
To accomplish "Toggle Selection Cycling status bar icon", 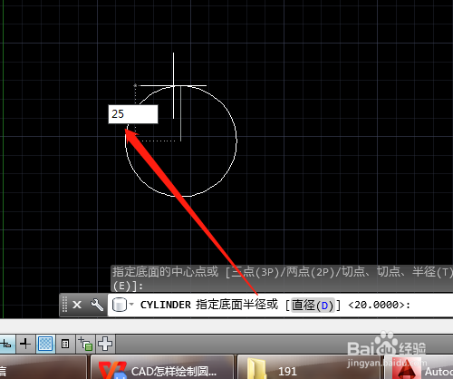I will [x=85, y=344].
